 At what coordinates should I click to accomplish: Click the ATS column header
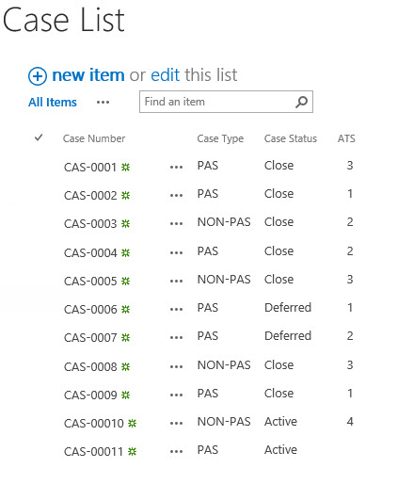point(346,138)
